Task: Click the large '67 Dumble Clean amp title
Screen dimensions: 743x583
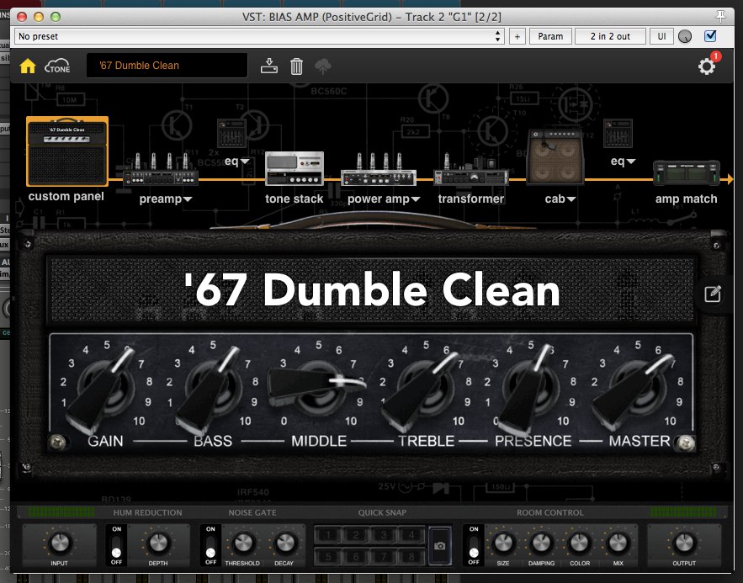Action: pyautogui.click(x=372, y=290)
